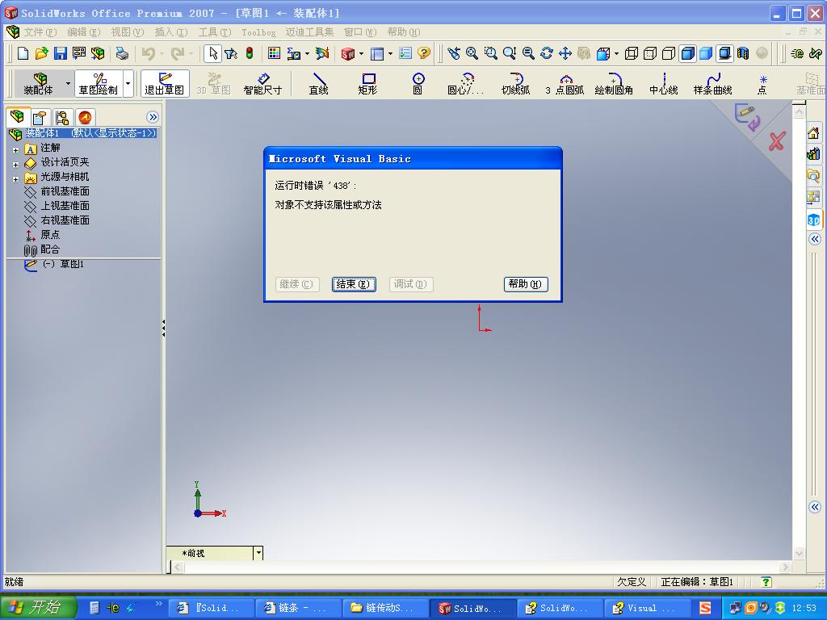This screenshot has width=827, height=620.
Task: Toggle Shadows in Shaded Mode
Action: 724,53
